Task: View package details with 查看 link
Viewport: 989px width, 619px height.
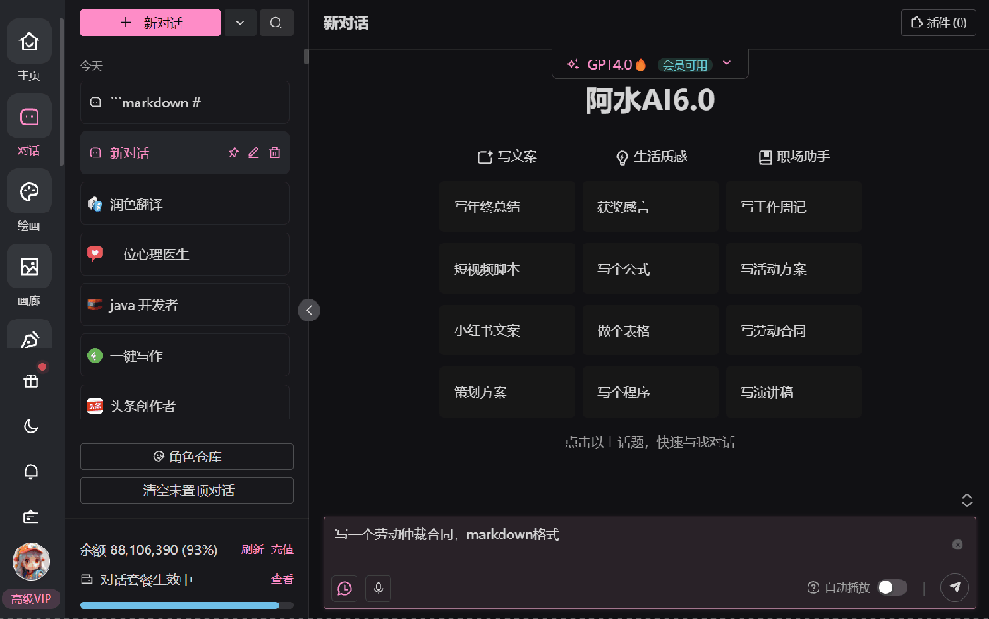Action: [x=282, y=580]
